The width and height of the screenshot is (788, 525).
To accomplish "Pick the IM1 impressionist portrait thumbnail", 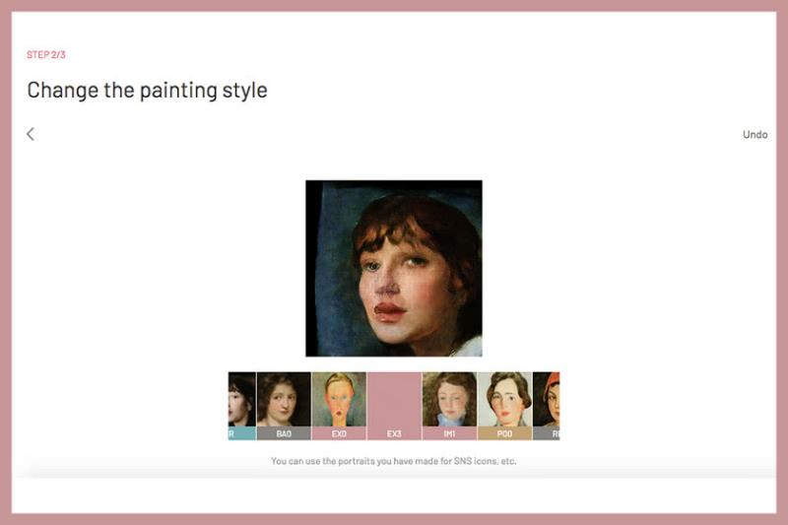I will [449, 406].
